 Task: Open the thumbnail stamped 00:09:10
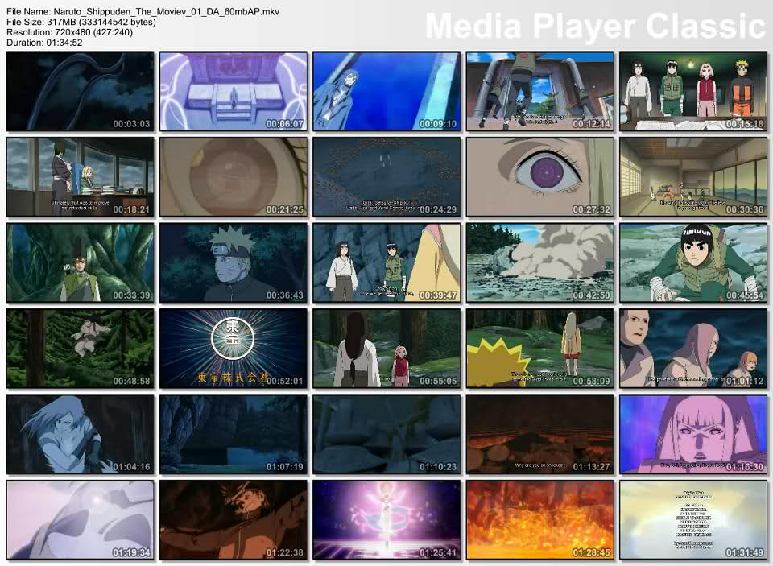coord(386,91)
